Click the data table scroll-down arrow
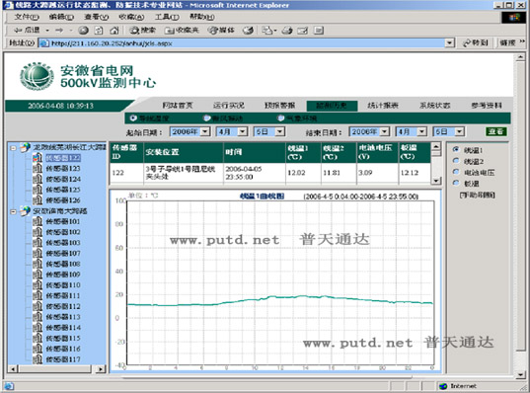 pos(436,181)
